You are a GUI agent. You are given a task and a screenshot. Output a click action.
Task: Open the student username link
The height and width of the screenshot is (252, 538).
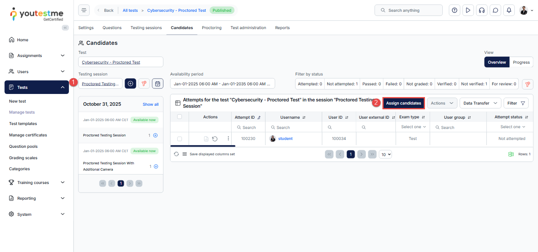pyautogui.click(x=285, y=138)
